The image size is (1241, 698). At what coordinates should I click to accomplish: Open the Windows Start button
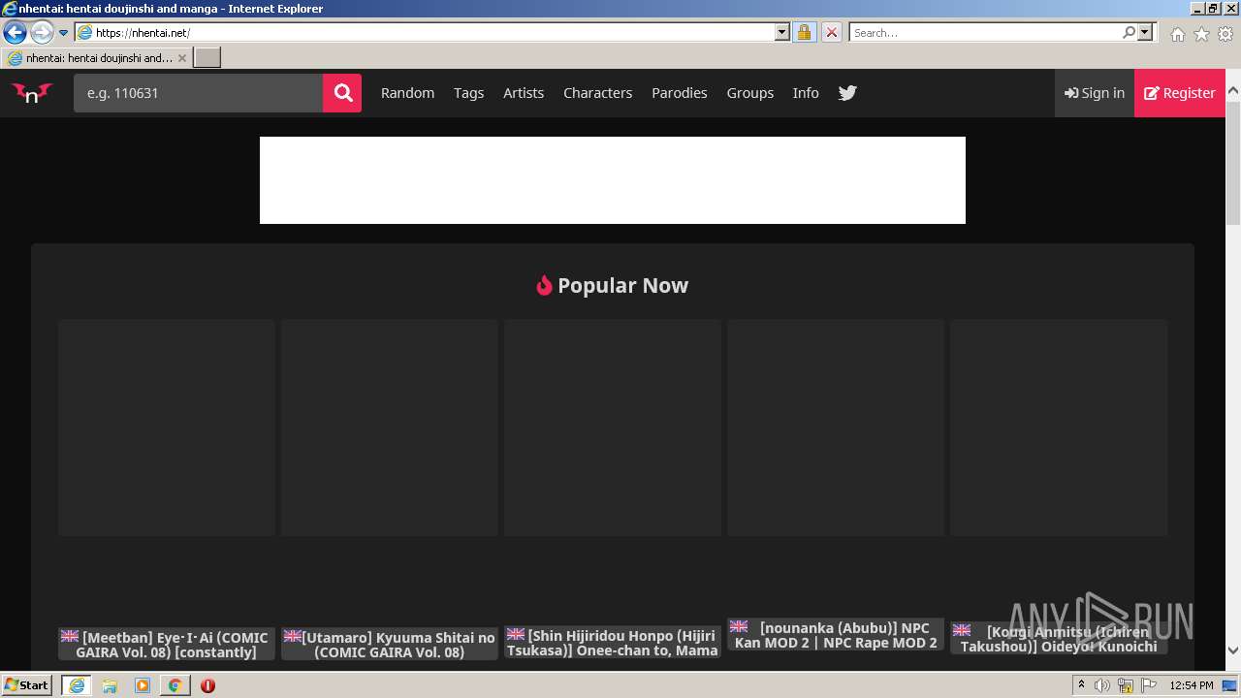[x=26, y=684]
